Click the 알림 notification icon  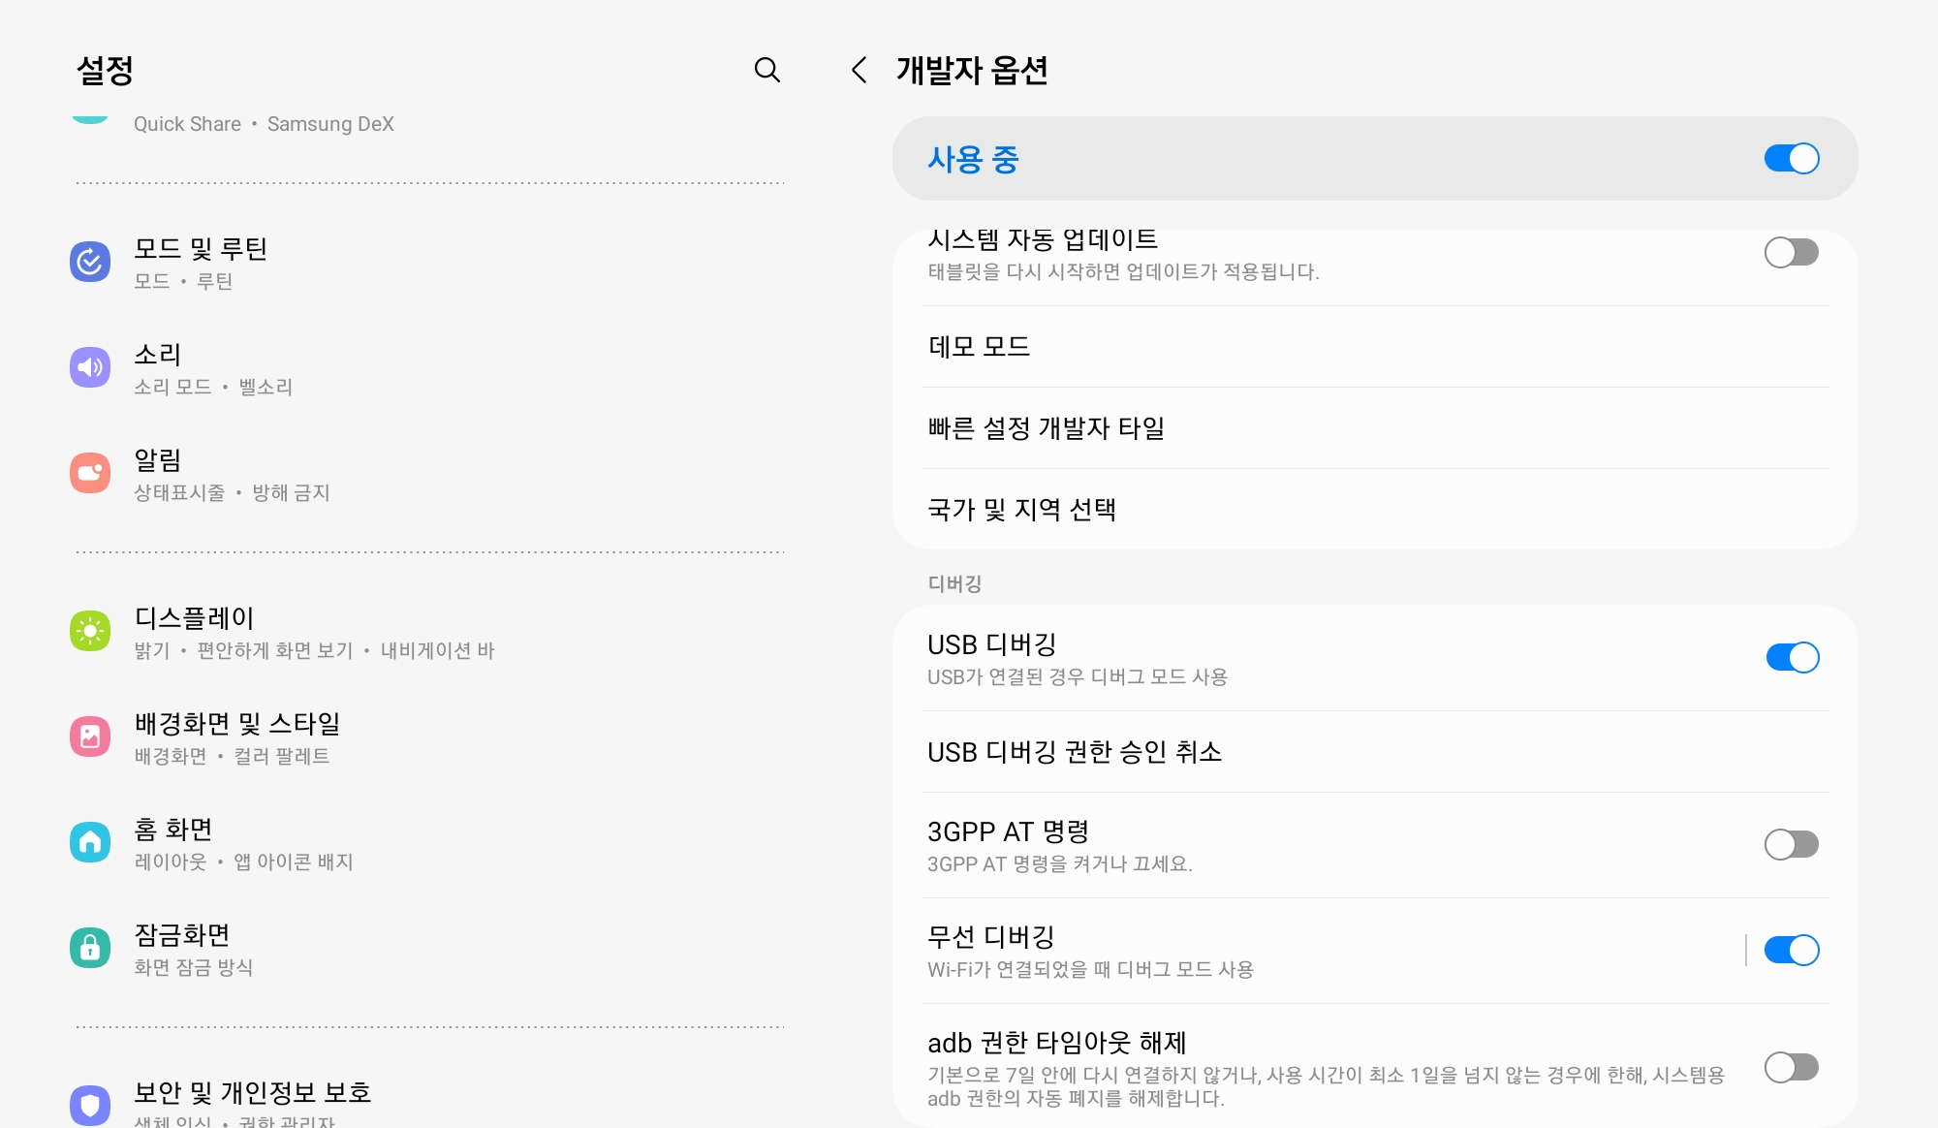tap(89, 472)
